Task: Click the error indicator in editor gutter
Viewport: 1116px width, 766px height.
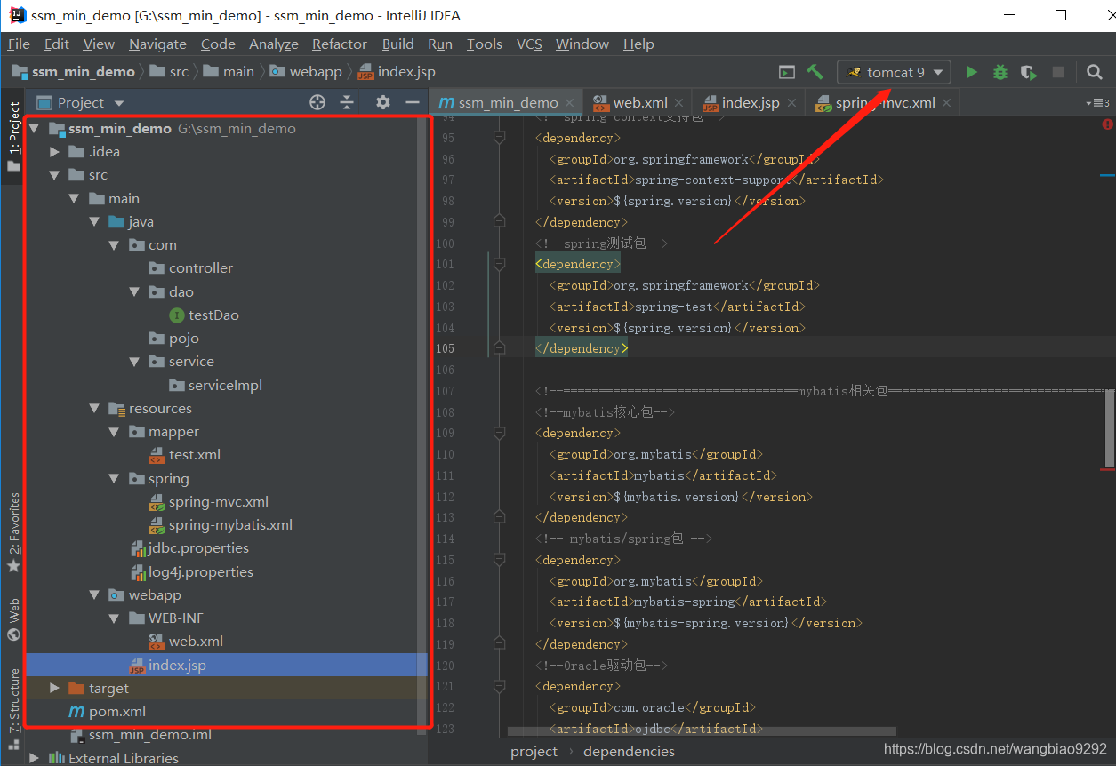Action: [1107, 124]
